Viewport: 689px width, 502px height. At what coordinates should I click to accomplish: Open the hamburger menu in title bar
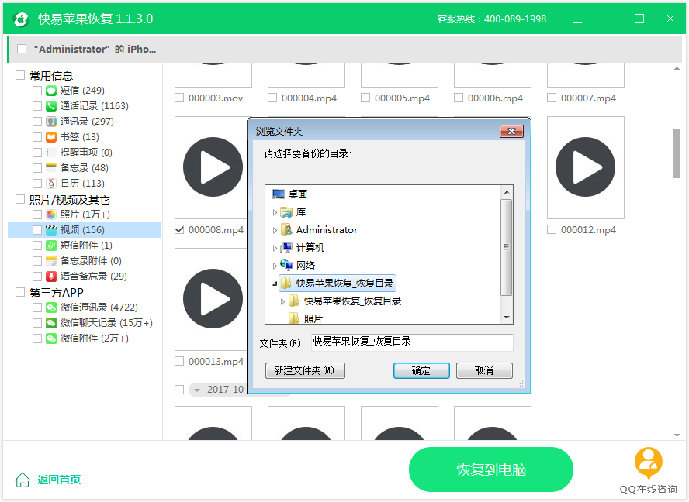pyautogui.click(x=577, y=19)
